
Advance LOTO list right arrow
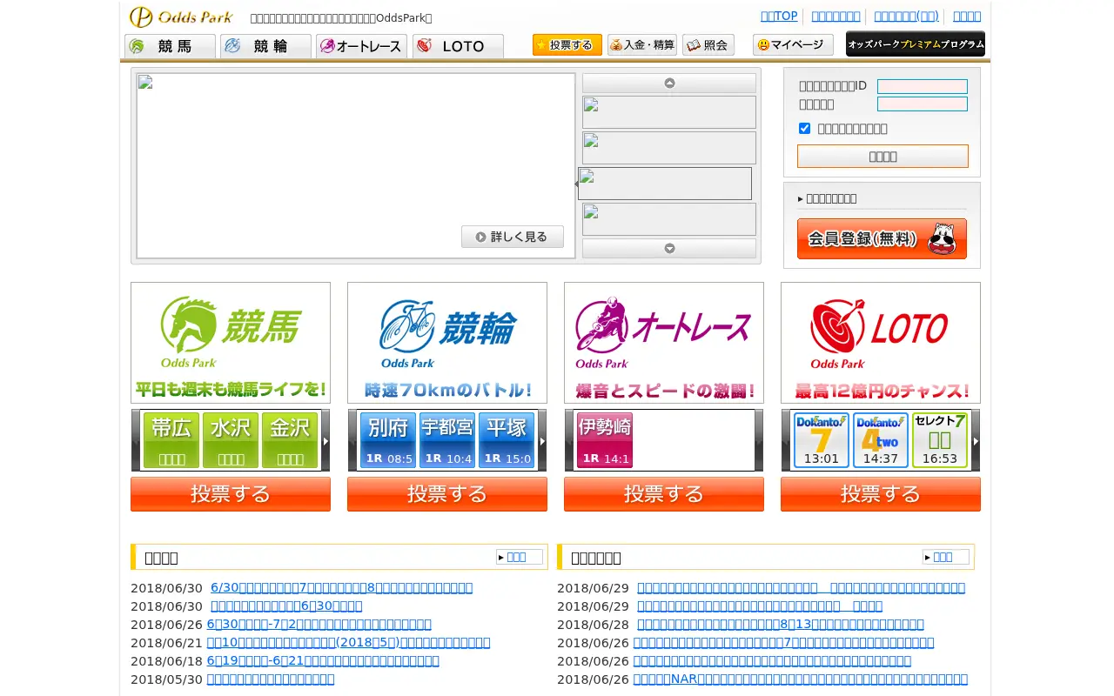[x=976, y=440]
